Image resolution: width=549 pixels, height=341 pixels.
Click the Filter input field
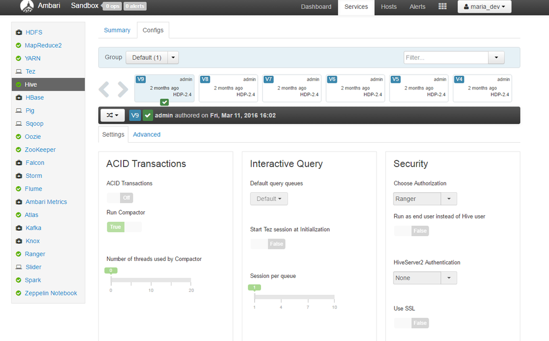pyautogui.click(x=446, y=57)
